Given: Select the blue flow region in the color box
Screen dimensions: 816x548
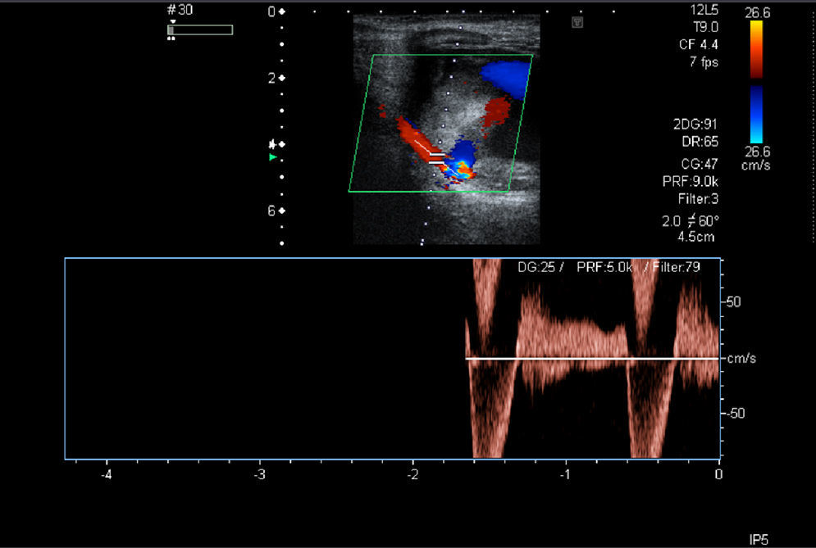Looking at the screenshot, I should pos(503,75).
